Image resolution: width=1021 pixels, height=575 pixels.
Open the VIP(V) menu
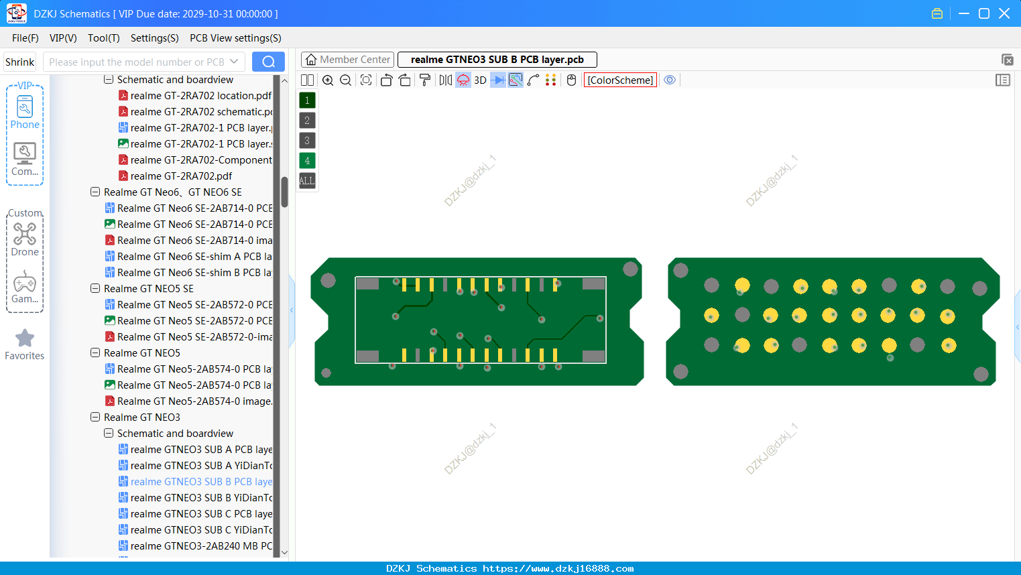[63, 38]
